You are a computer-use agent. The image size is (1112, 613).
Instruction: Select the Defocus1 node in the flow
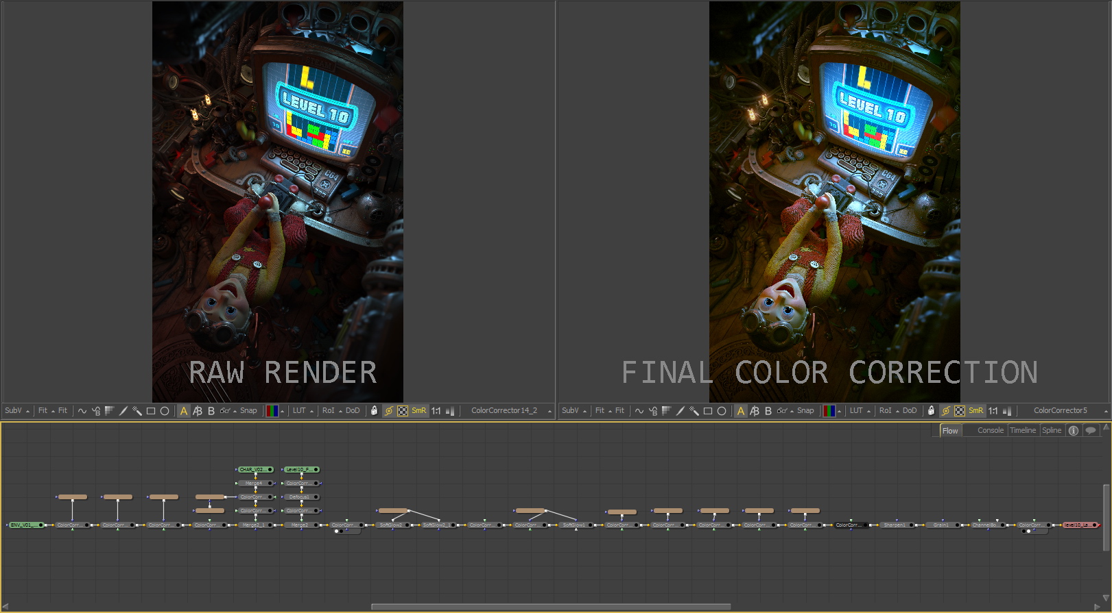(300, 497)
